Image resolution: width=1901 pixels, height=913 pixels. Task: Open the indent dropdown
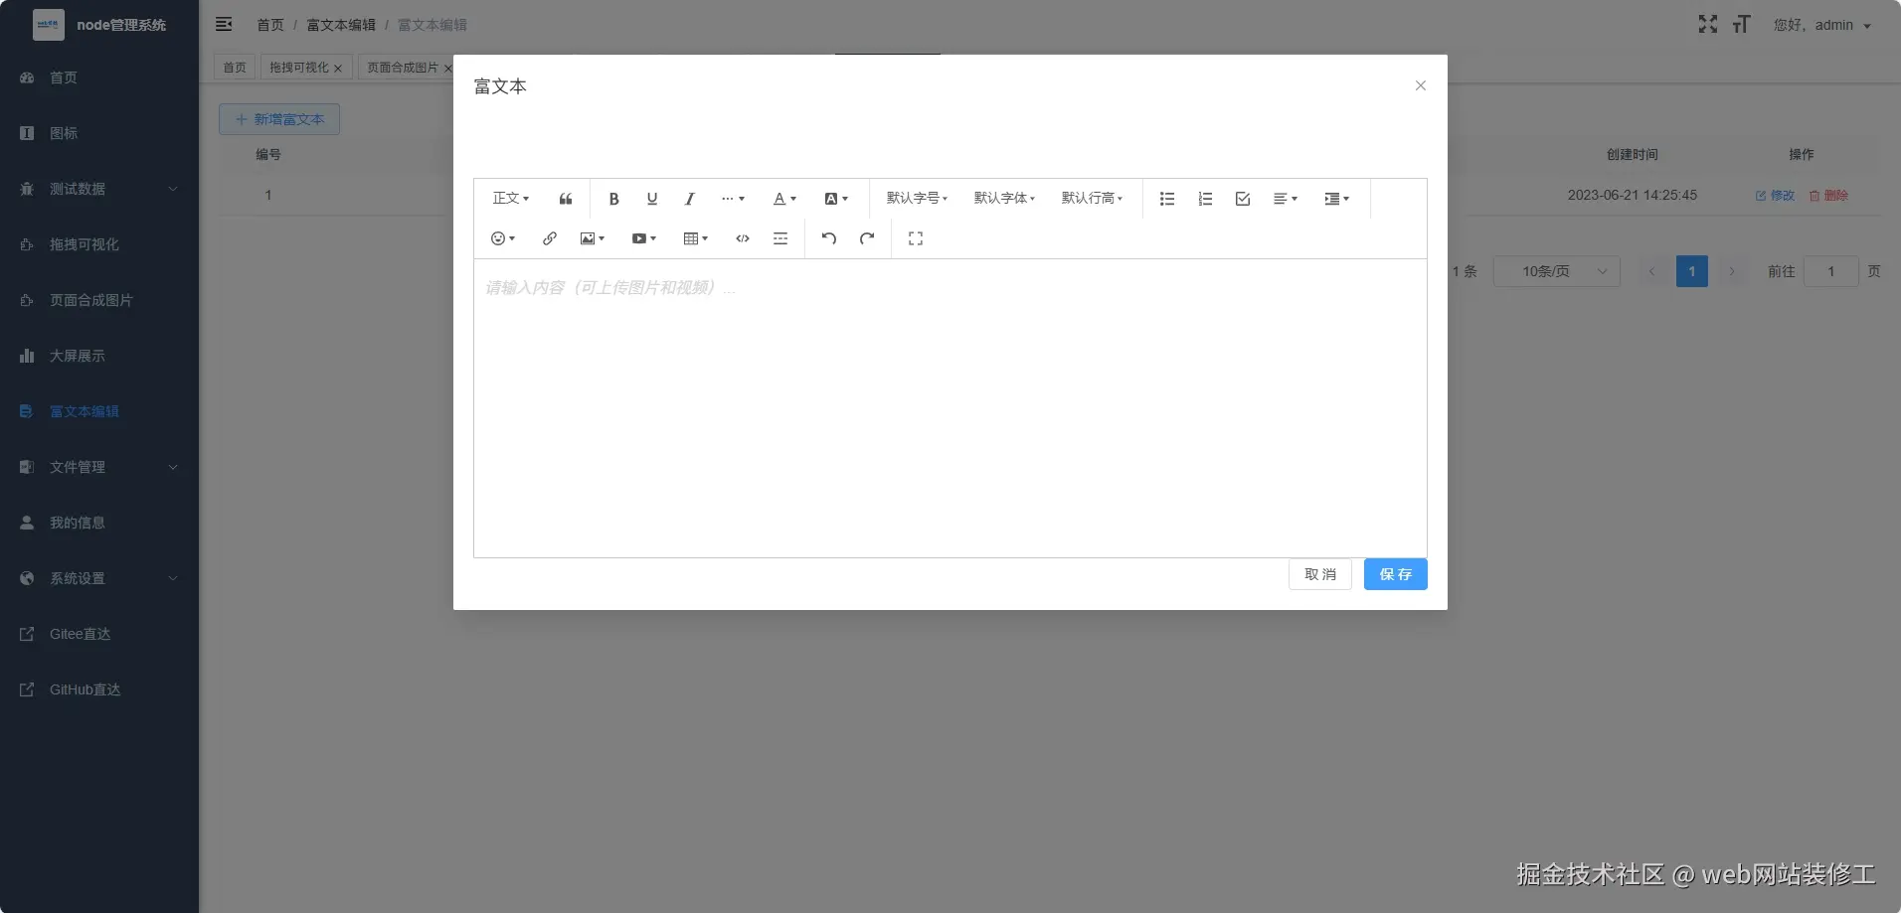1337,199
